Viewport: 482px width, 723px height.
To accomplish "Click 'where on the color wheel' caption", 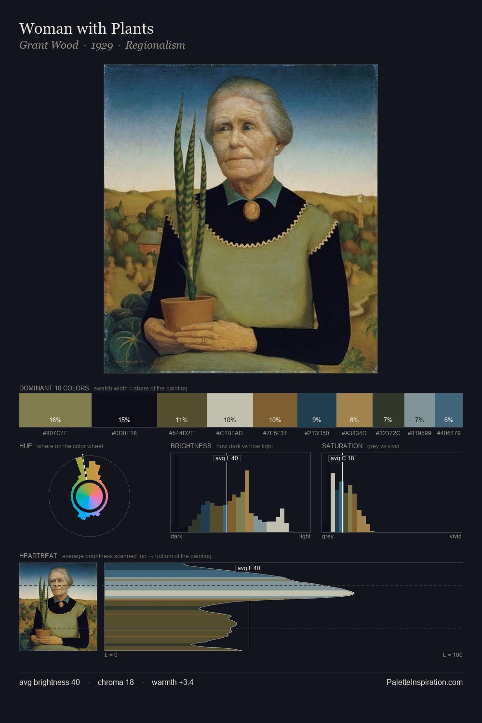I will 70,446.
